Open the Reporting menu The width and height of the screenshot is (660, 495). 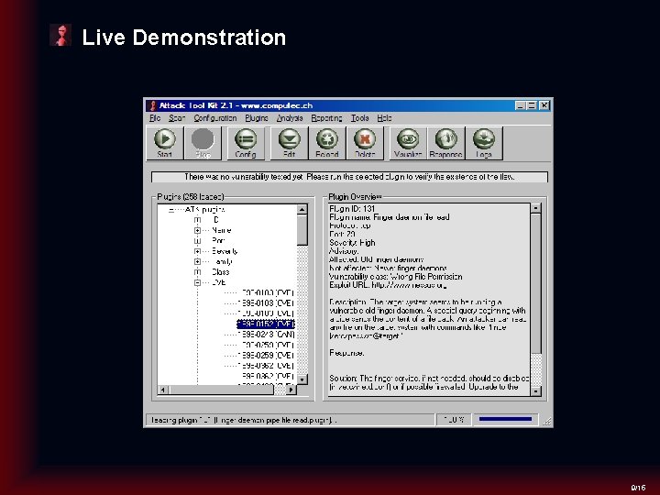click(x=326, y=118)
